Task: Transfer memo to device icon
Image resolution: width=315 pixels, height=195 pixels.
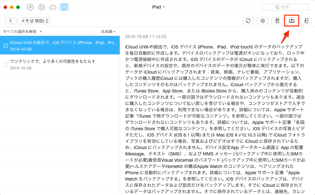Action: [306, 21]
